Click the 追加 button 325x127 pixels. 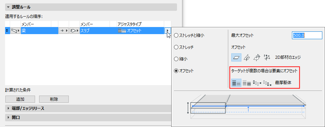point(20,99)
